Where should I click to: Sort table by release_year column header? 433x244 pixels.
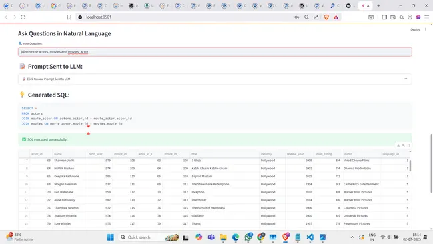click(299, 154)
